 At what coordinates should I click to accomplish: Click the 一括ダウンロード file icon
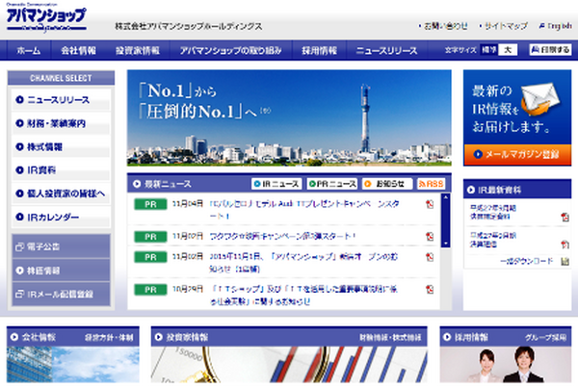coord(565,261)
